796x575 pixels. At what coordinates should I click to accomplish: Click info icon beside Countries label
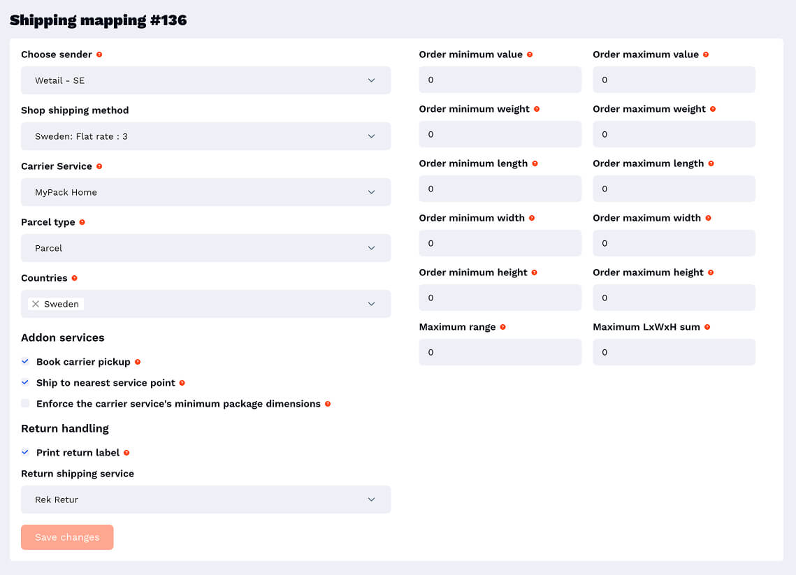(75, 278)
